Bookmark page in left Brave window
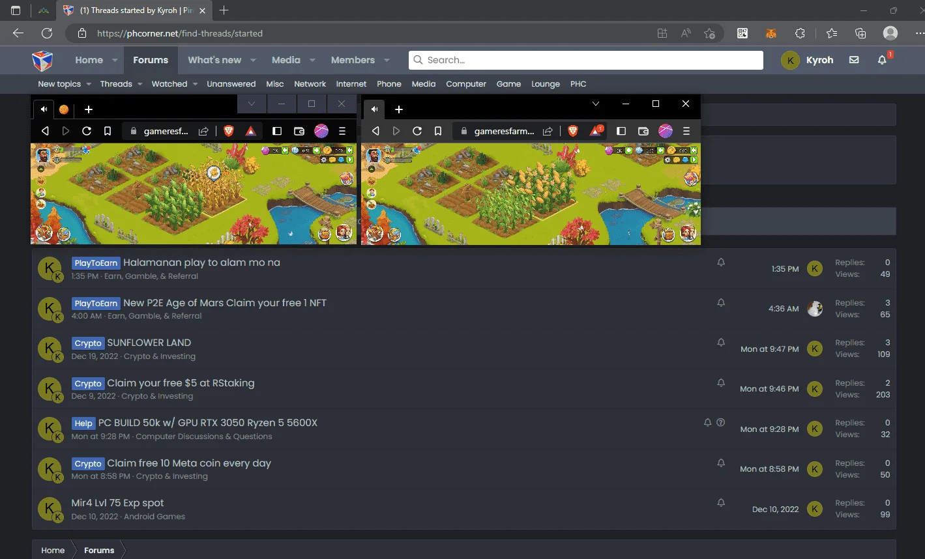This screenshot has width=925, height=559. (108, 131)
